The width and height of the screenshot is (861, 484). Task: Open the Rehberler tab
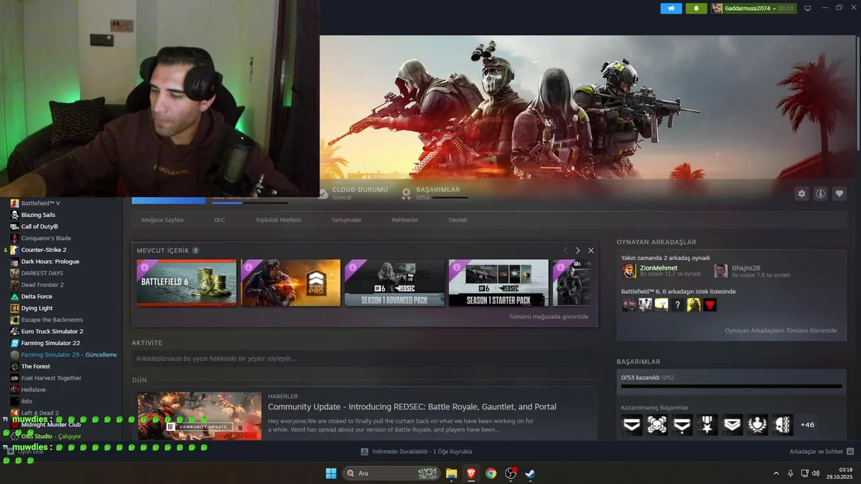[x=405, y=220]
